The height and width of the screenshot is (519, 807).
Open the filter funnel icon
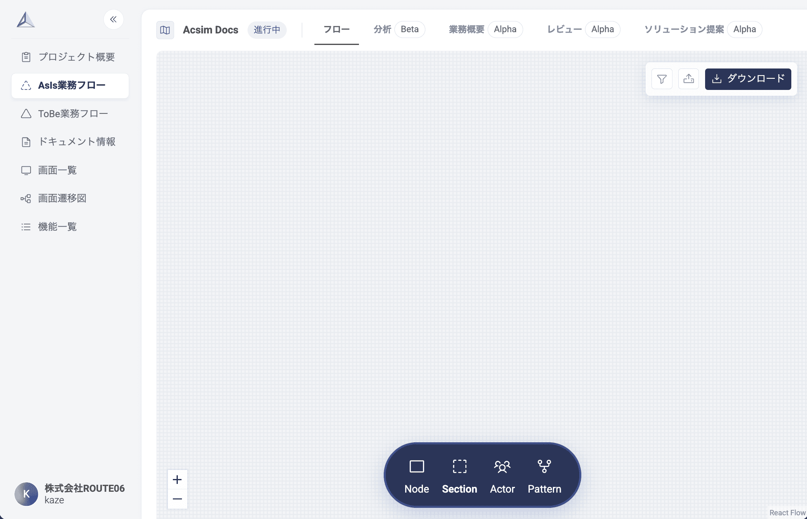point(662,79)
